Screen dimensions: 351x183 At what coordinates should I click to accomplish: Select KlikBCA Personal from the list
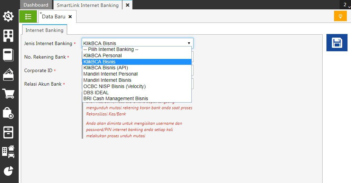point(102,55)
